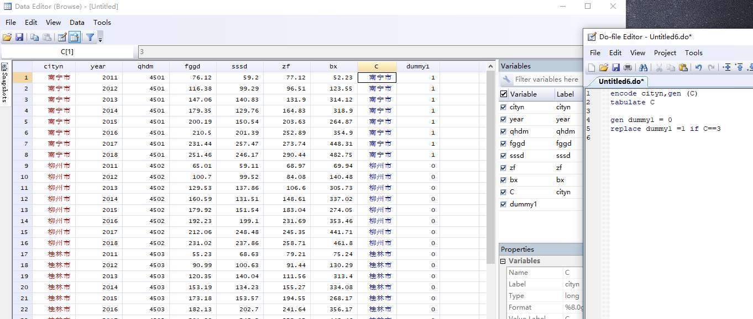Switch the Data Editor to Browse mode

tap(74, 38)
